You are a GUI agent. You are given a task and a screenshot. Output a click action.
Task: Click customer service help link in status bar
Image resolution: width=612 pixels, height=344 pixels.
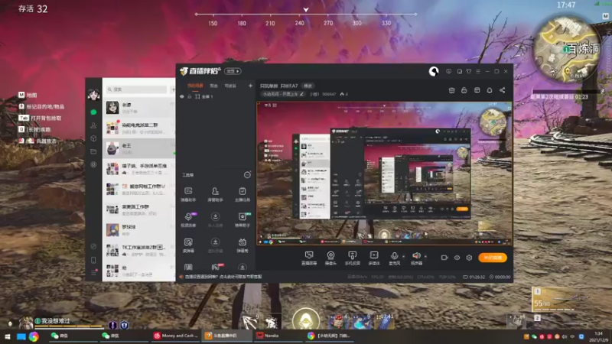coord(224,277)
